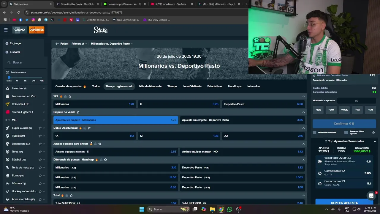Switch to the Local/Visitante tab
The image size is (380, 214).
click(192, 86)
